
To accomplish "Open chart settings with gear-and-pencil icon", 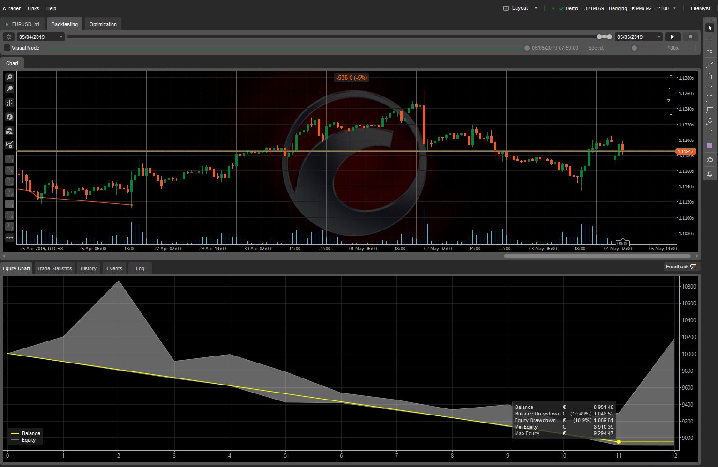I will pos(9,145).
